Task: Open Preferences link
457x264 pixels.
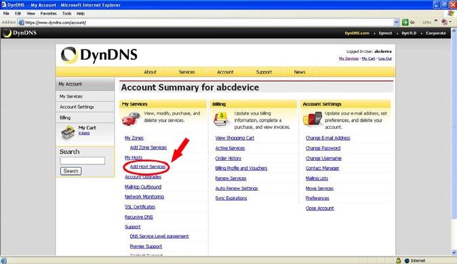Action: click(317, 198)
